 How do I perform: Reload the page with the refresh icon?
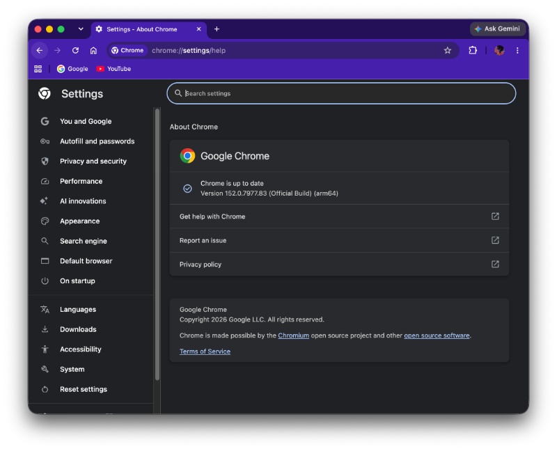click(75, 50)
